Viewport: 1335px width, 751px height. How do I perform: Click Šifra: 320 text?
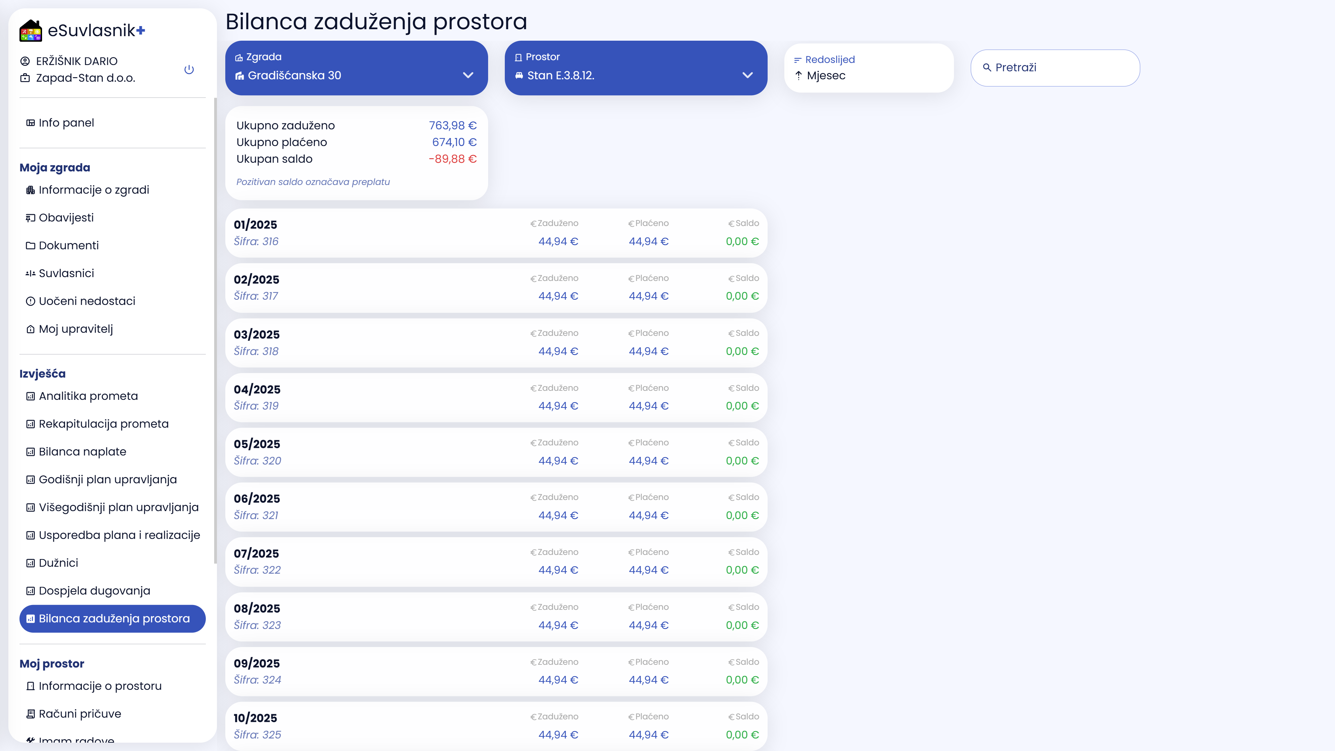pyautogui.click(x=258, y=461)
